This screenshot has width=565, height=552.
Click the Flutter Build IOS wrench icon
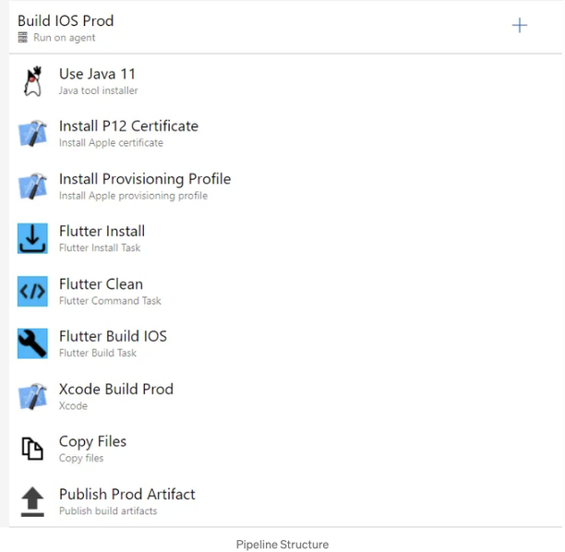pos(33,343)
